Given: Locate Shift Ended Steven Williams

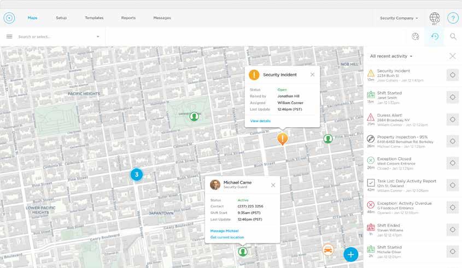Looking at the screenshot, I should (x=453, y=229).
